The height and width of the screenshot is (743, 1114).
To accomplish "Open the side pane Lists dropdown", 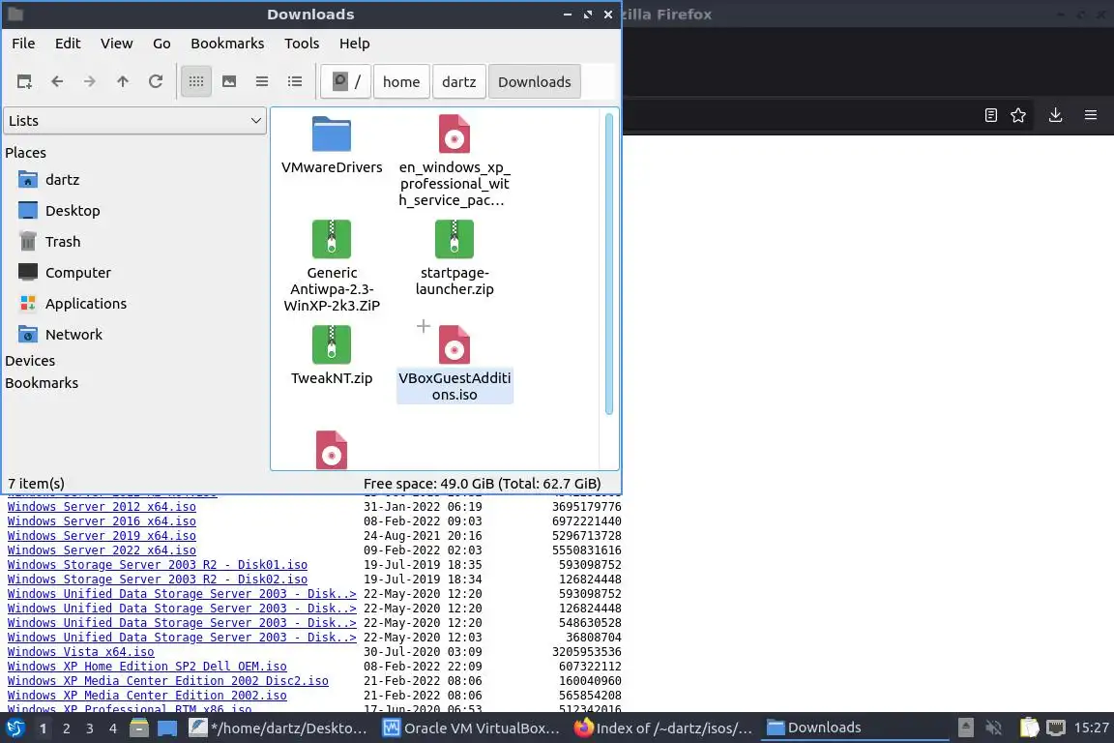I will pyautogui.click(x=135, y=121).
